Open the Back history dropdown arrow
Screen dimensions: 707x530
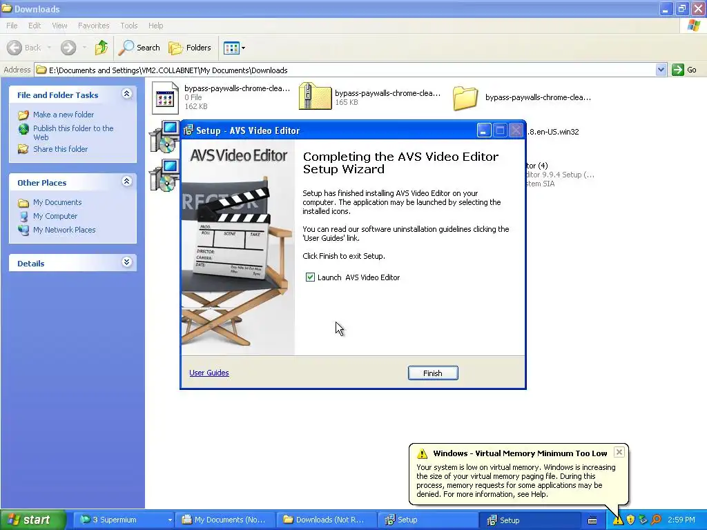49,48
